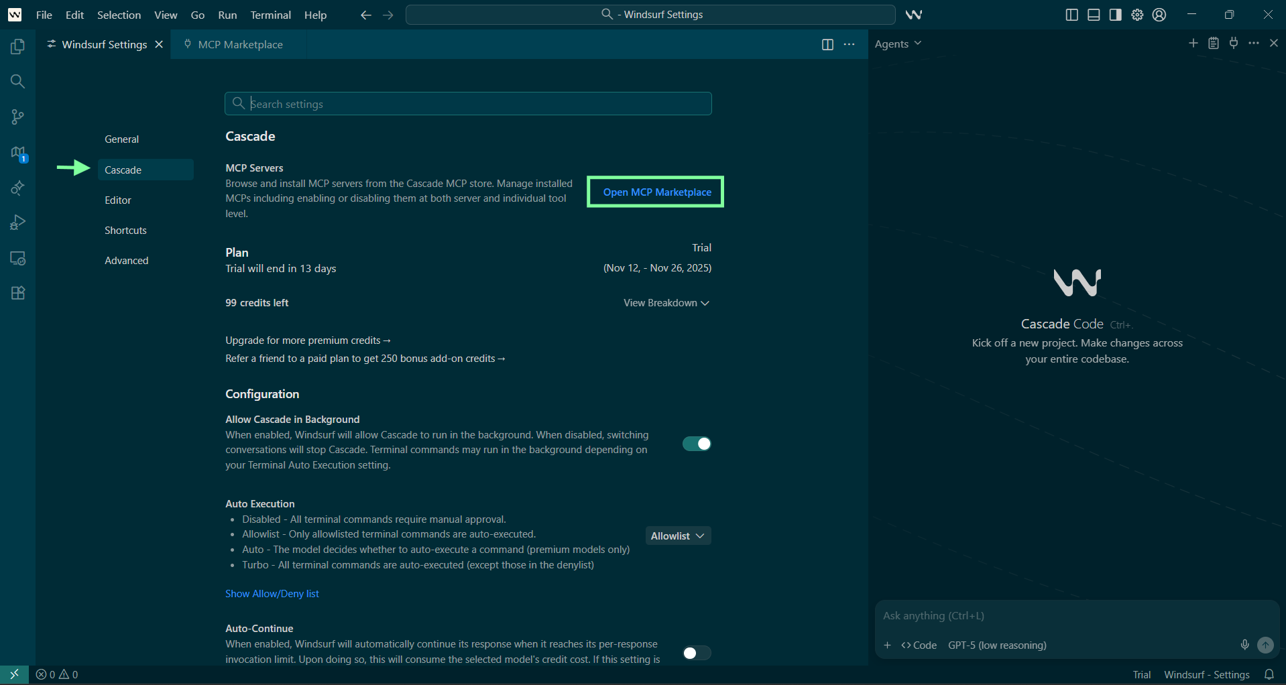Viewport: 1286px width, 685px height.
Task: Open the View menu
Action: click(x=166, y=15)
